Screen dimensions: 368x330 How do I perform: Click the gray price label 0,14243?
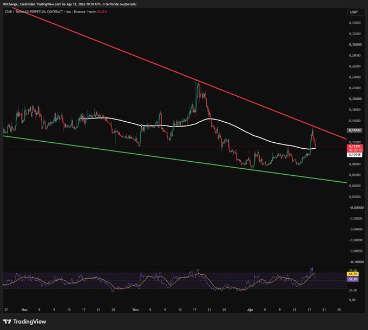tap(354, 130)
